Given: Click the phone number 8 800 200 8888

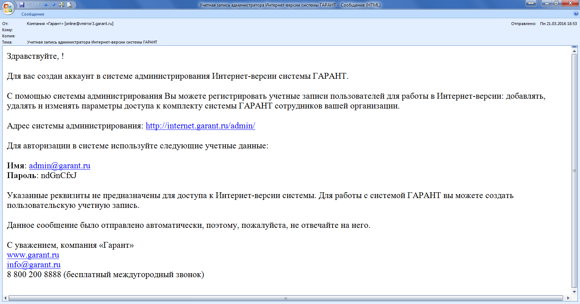Looking at the screenshot, I should click(x=34, y=275).
